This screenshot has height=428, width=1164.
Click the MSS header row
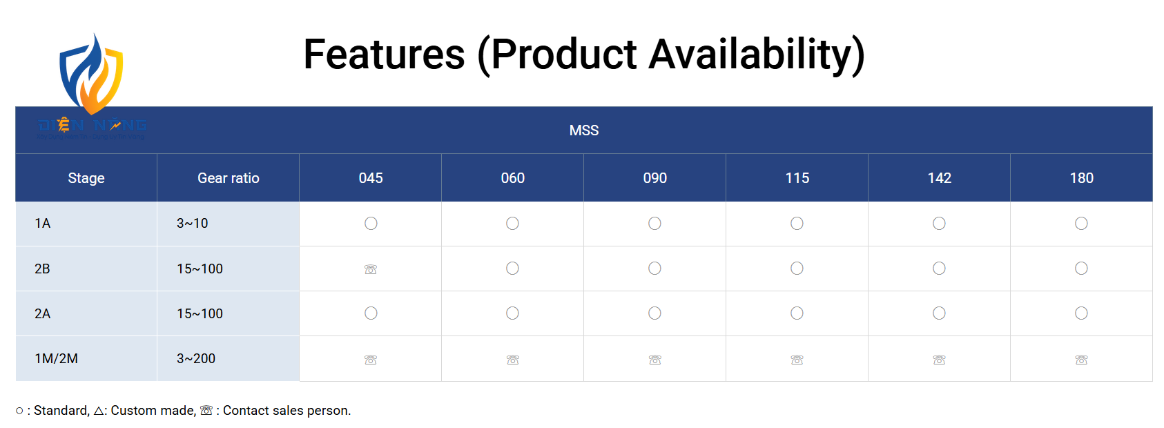pos(584,130)
